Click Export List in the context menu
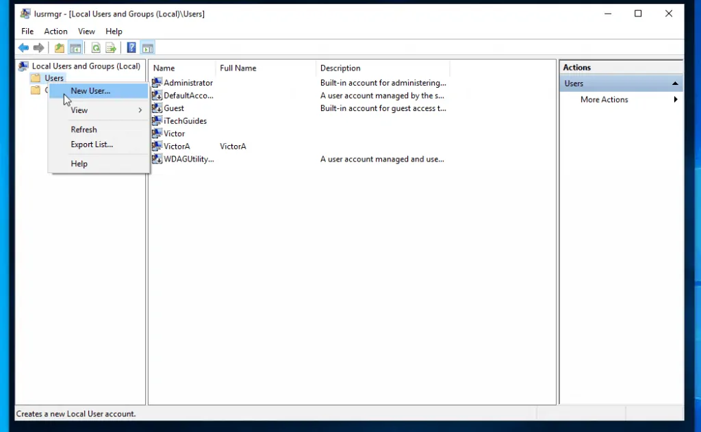 pos(91,144)
